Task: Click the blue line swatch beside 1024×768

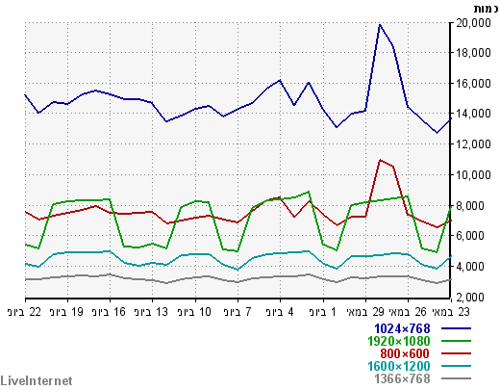Action: tap(456, 328)
